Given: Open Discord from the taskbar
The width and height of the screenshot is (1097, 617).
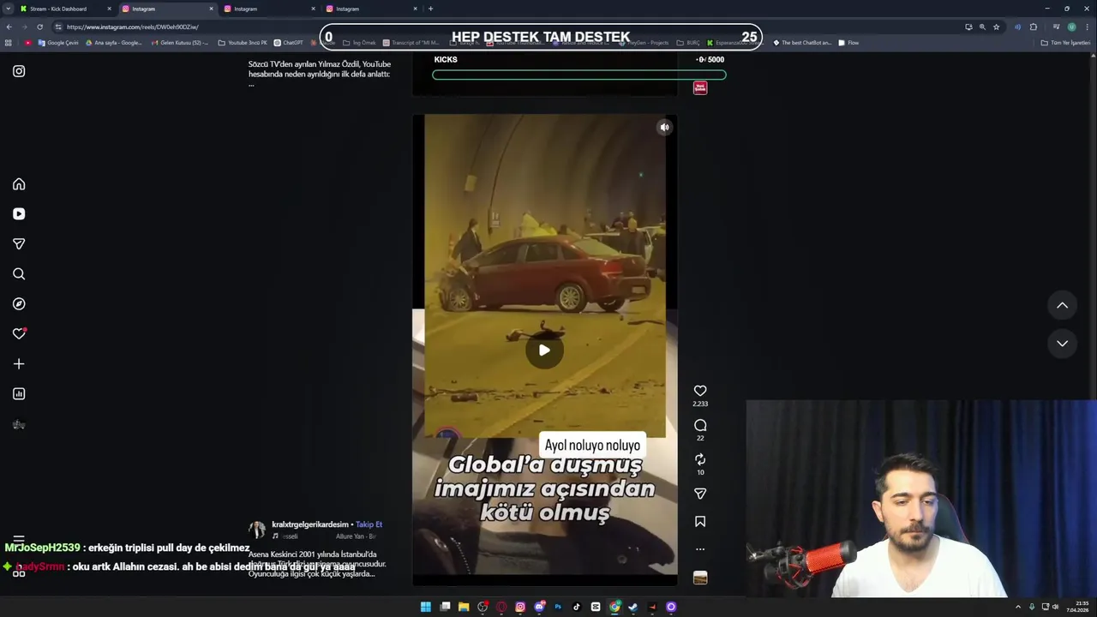Looking at the screenshot, I should [x=539, y=607].
